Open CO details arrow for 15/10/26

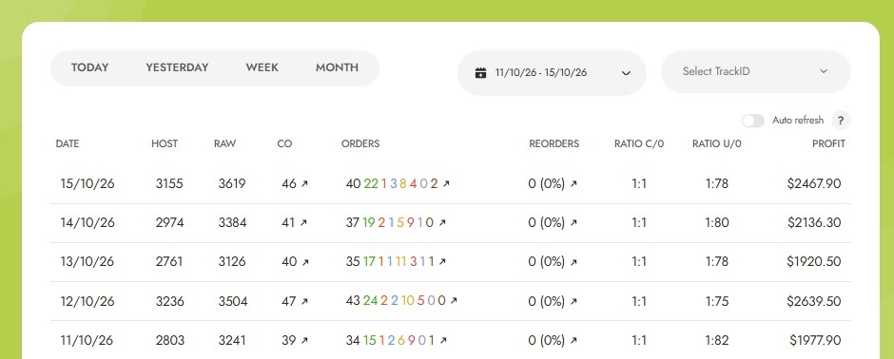304,183
